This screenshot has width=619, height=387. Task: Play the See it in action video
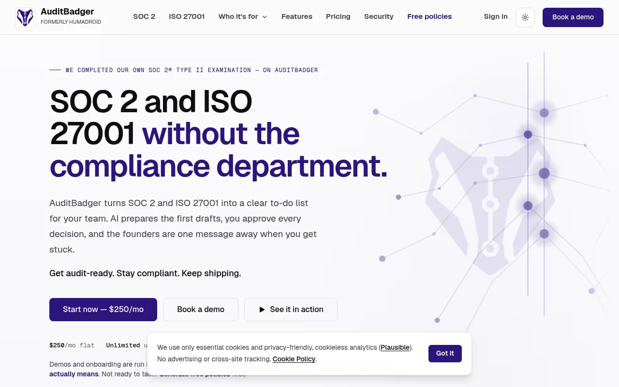pos(291,310)
